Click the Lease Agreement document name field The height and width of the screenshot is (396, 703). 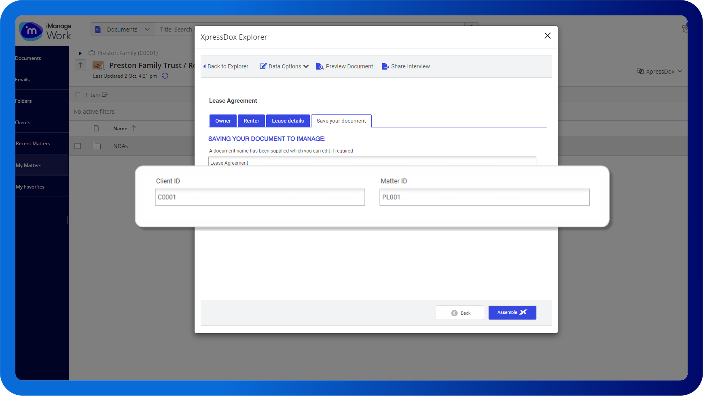(372, 161)
